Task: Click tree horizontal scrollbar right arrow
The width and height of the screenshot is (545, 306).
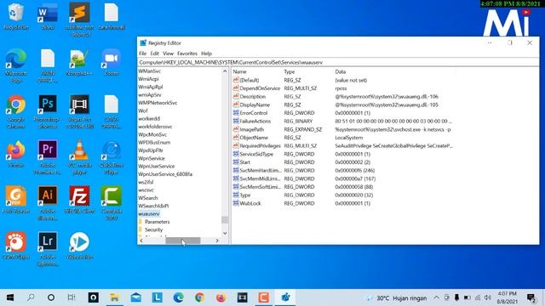Action: [217, 241]
